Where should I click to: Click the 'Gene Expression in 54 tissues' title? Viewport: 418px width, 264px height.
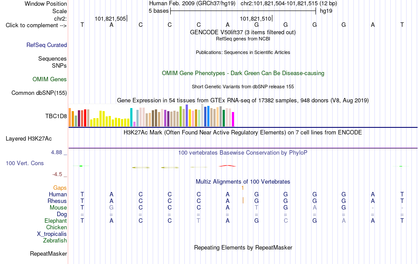point(243,100)
